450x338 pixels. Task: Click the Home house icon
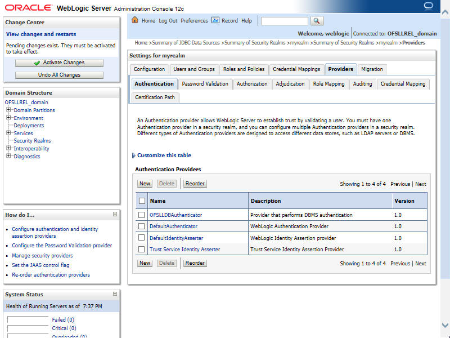(134, 20)
